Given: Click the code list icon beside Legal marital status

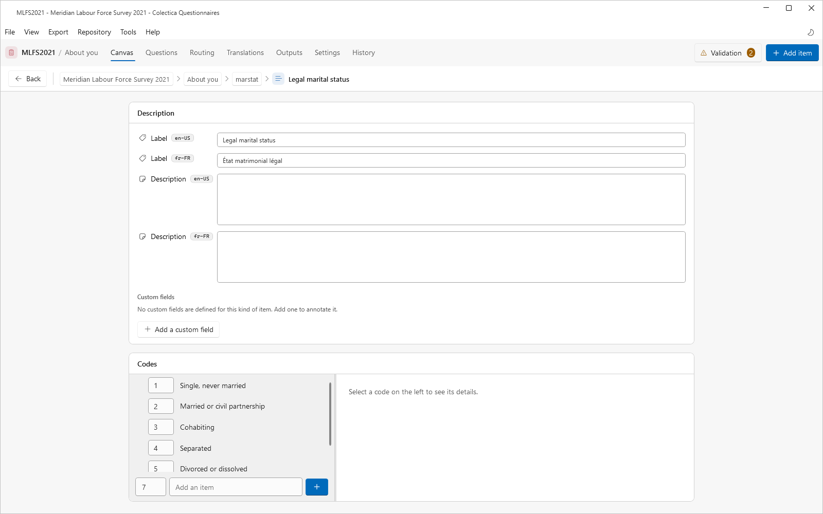Looking at the screenshot, I should 278,79.
